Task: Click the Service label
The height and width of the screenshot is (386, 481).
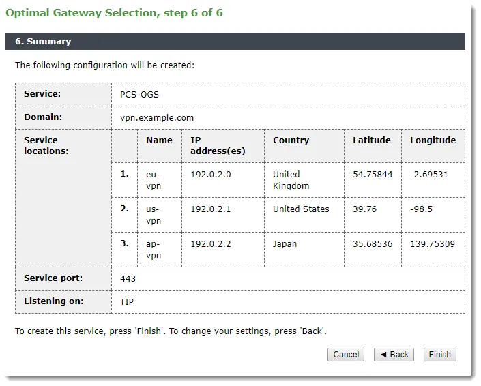Action: click(42, 94)
